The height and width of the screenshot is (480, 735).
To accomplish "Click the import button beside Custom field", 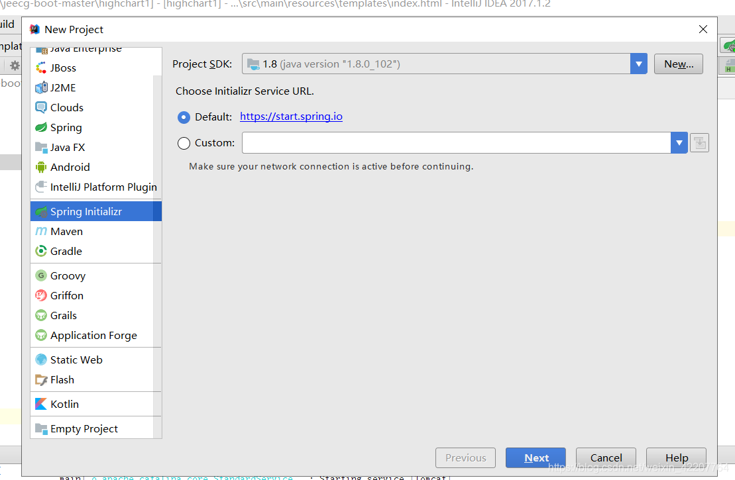I will [699, 143].
